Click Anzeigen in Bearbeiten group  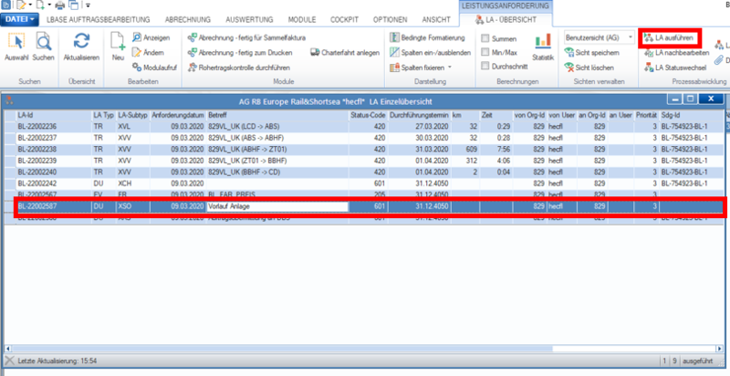(151, 37)
